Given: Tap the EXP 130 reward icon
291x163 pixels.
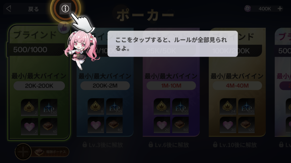Looking at the screenshot, I should [x=49, y=107].
